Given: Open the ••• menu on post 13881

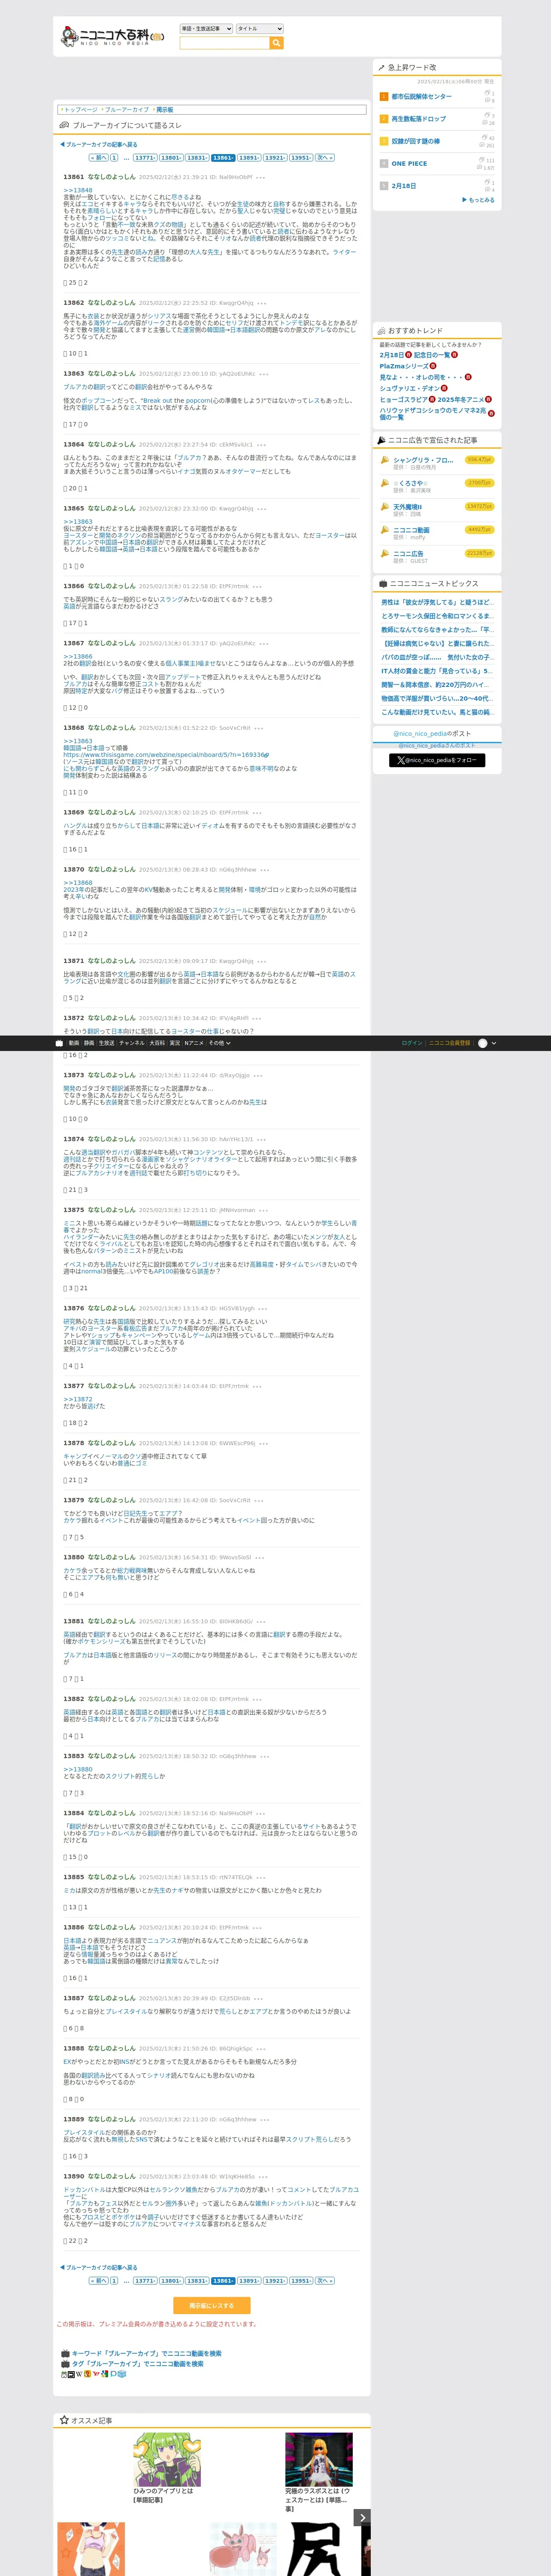Looking at the screenshot, I should (261, 1621).
